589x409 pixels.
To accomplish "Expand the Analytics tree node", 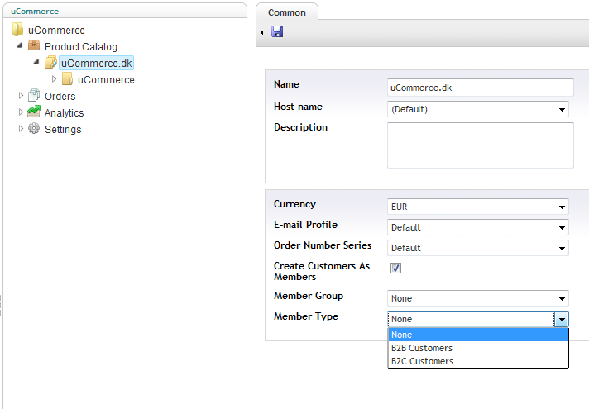I will pyautogui.click(x=21, y=112).
